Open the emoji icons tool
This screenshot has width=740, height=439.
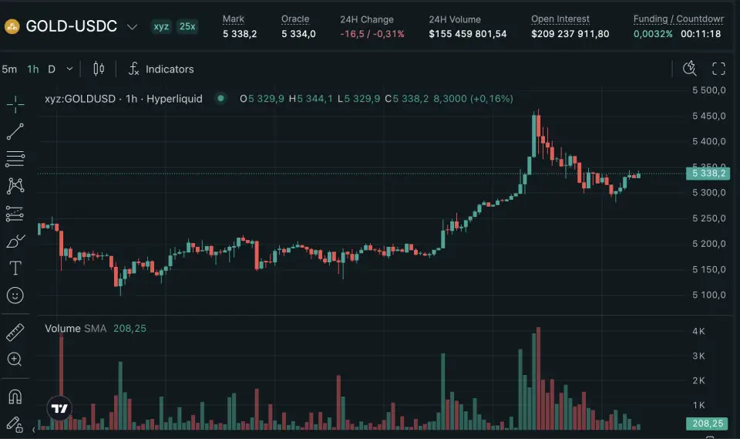[15, 295]
